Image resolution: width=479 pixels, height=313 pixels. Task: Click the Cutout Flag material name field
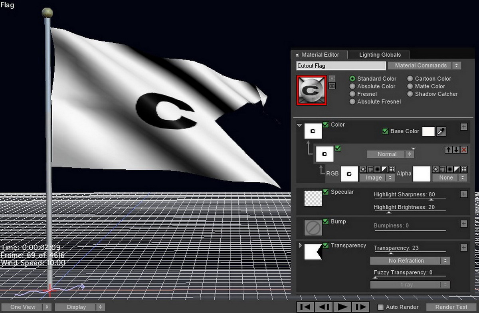341,65
